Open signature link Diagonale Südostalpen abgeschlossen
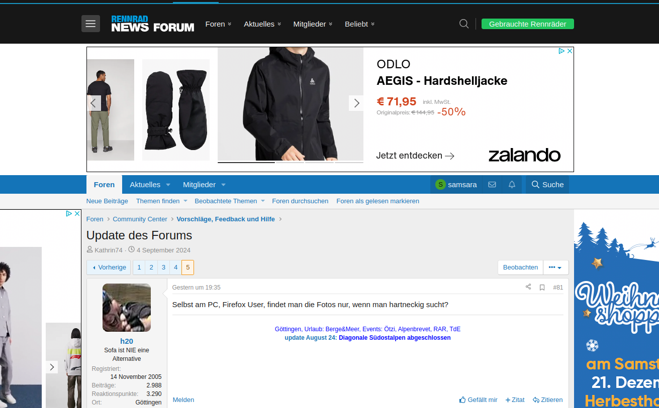Screen dimensions: 659x408 coord(395,338)
